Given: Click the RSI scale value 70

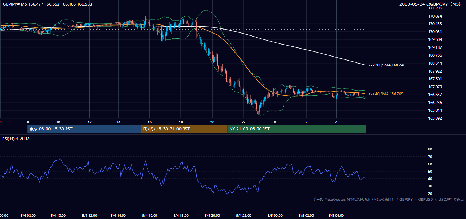Looking at the screenshot, I should coord(430,157).
